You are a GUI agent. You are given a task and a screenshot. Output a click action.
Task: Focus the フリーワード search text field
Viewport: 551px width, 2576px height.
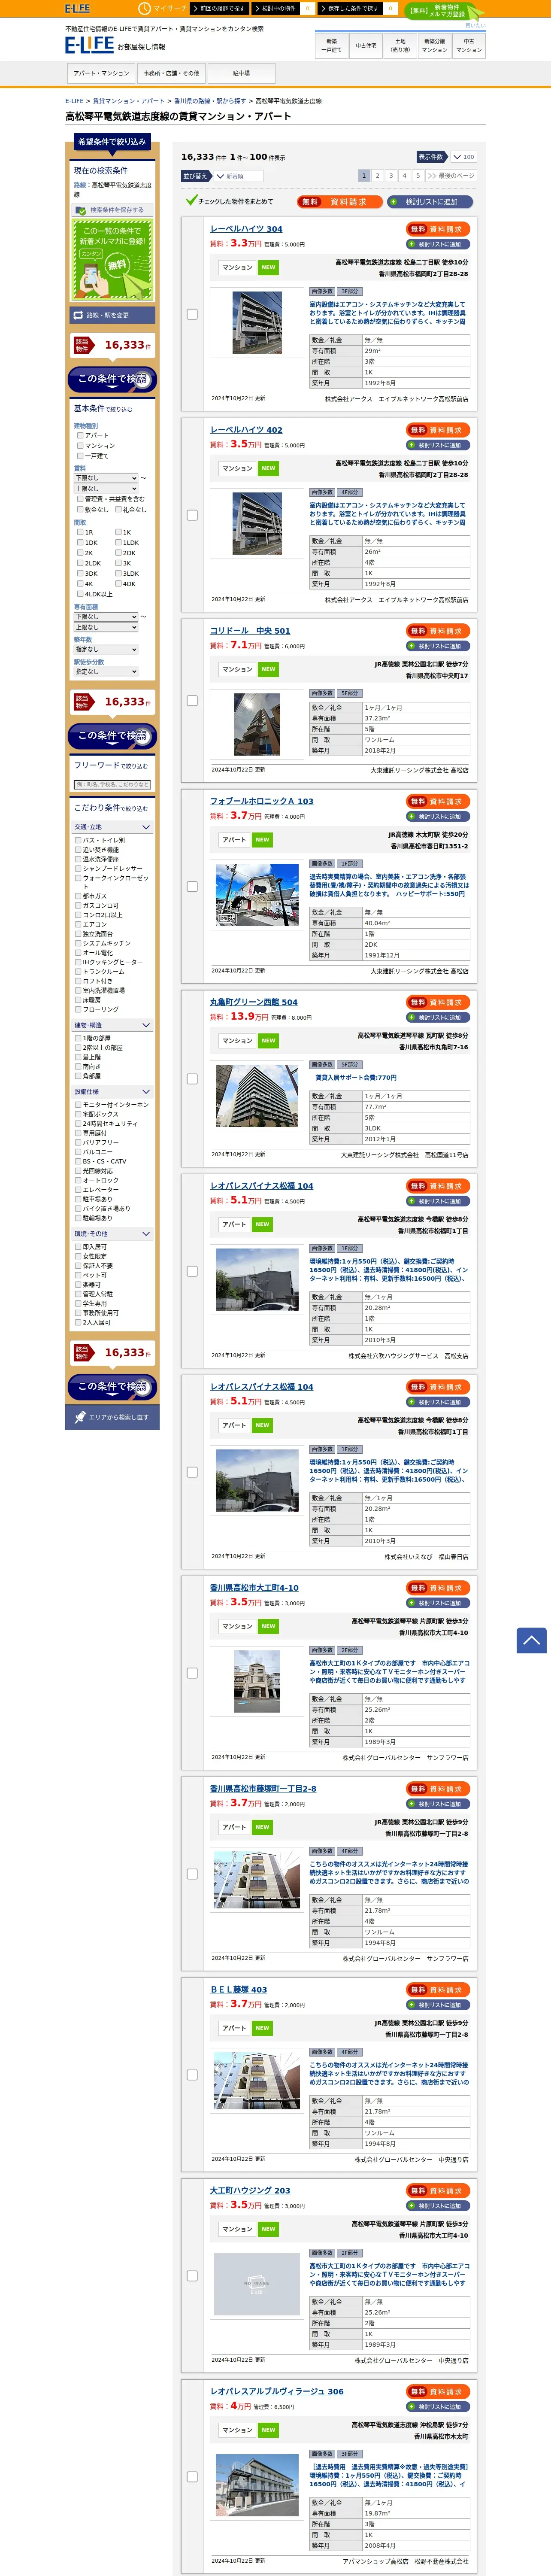point(112,784)
